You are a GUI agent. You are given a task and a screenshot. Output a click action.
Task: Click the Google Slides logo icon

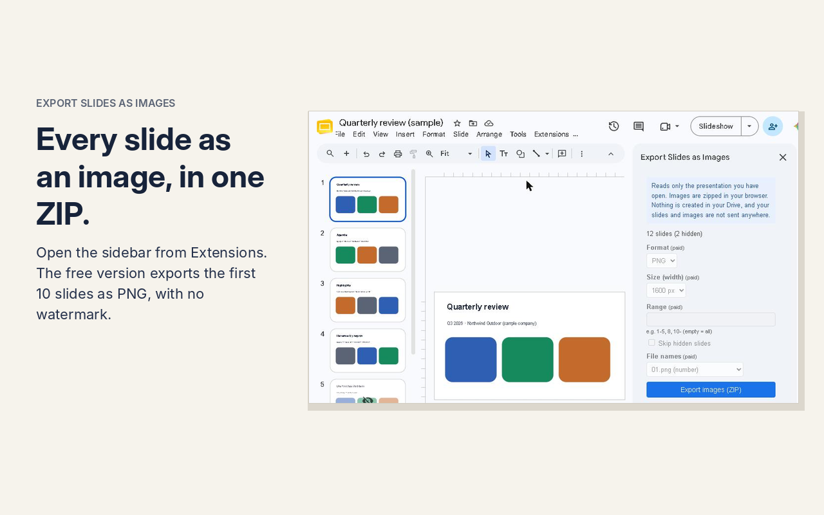tap(324, 127)
